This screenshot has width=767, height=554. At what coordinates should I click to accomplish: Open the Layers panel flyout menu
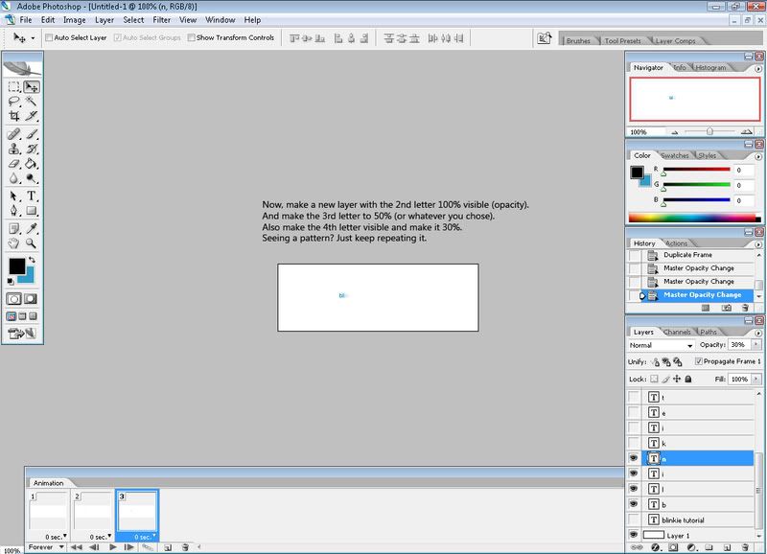758,333
